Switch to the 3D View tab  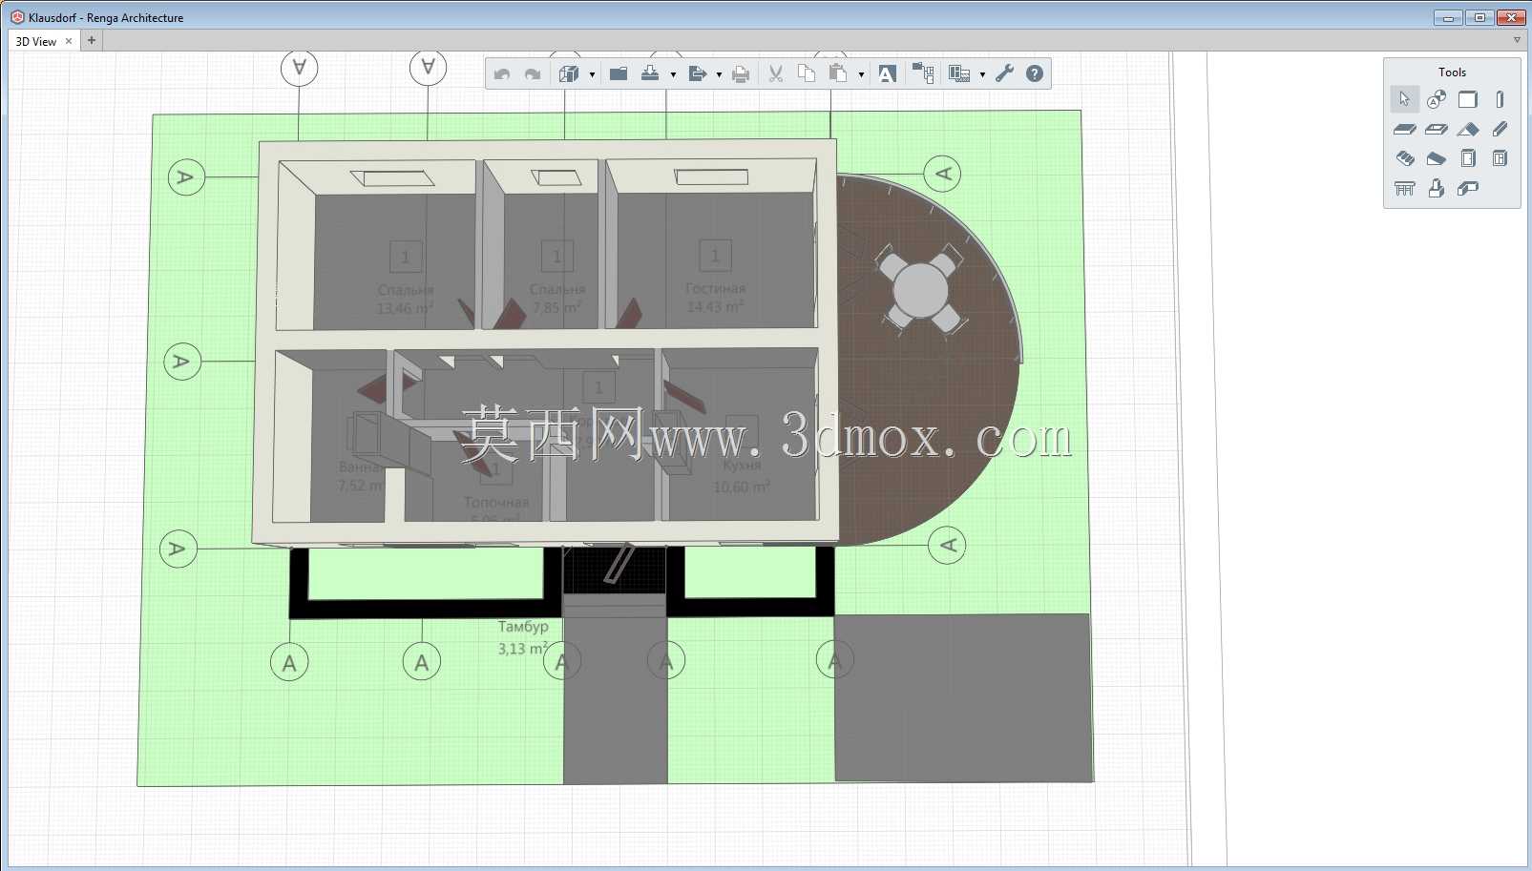coord(36,41)
